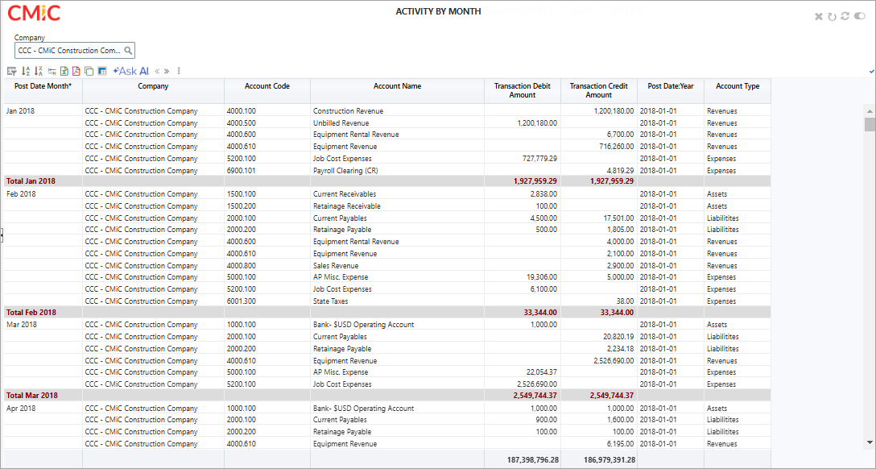Click the credit amount 17,501.00
The height and width of the screenshot is (469, 876).
click(618, 218)
